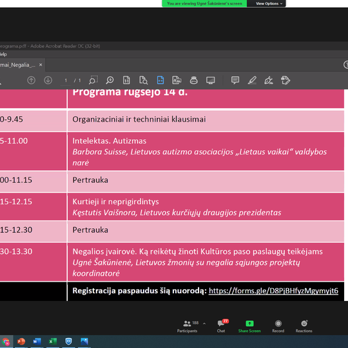Close the Negalia PDF tab

click(41, 65)
